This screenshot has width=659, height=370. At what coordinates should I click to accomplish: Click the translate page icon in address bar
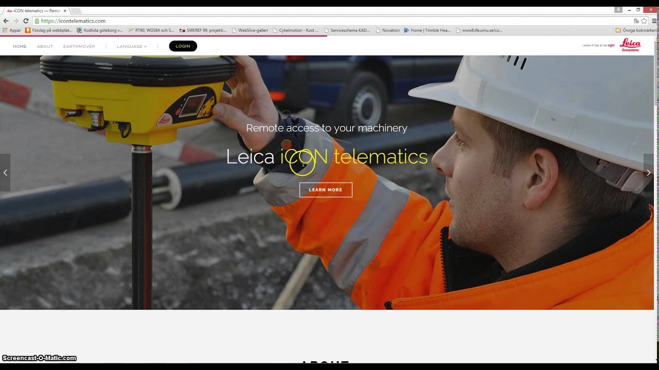pyautogui.click(x=636, y=21)
